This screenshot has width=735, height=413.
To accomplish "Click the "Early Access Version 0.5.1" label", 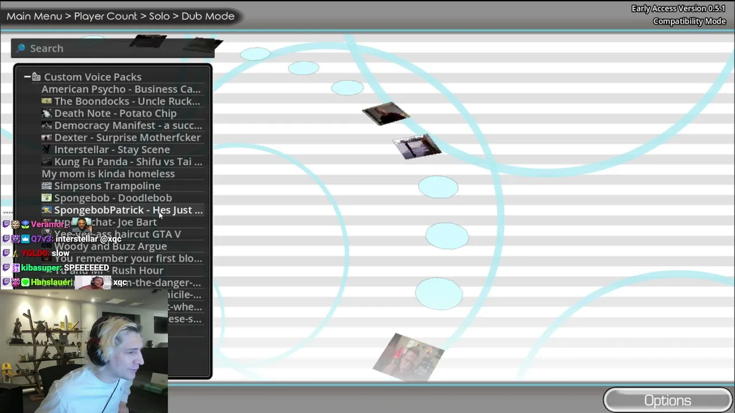I will click(x=679, y=9).
